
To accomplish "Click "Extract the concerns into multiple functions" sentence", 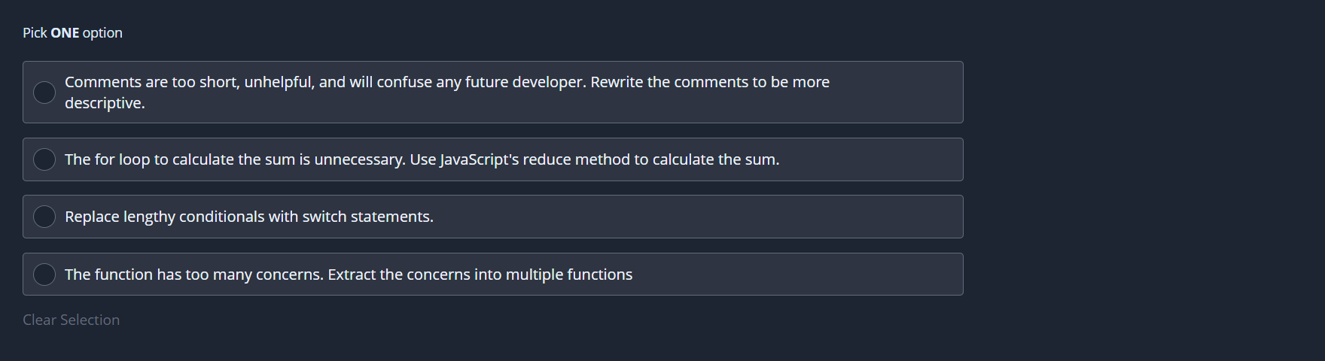I will tap(480, 275).
